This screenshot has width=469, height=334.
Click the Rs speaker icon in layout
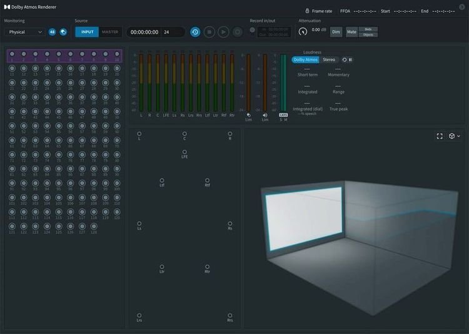click(x=230, y=223)
